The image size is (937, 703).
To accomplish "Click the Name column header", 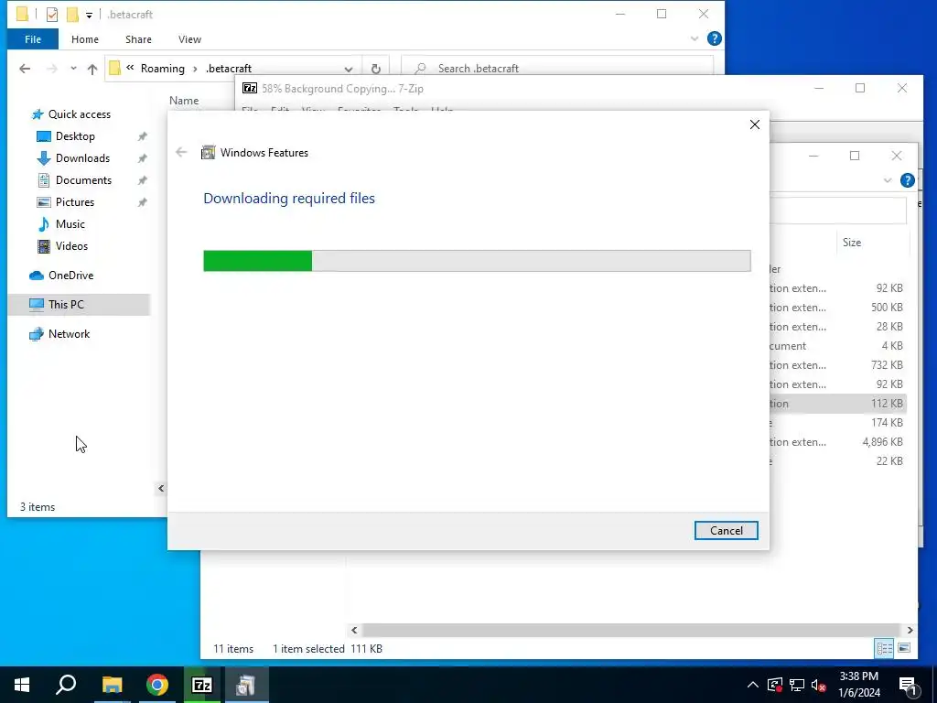I will tap(184, 101).
